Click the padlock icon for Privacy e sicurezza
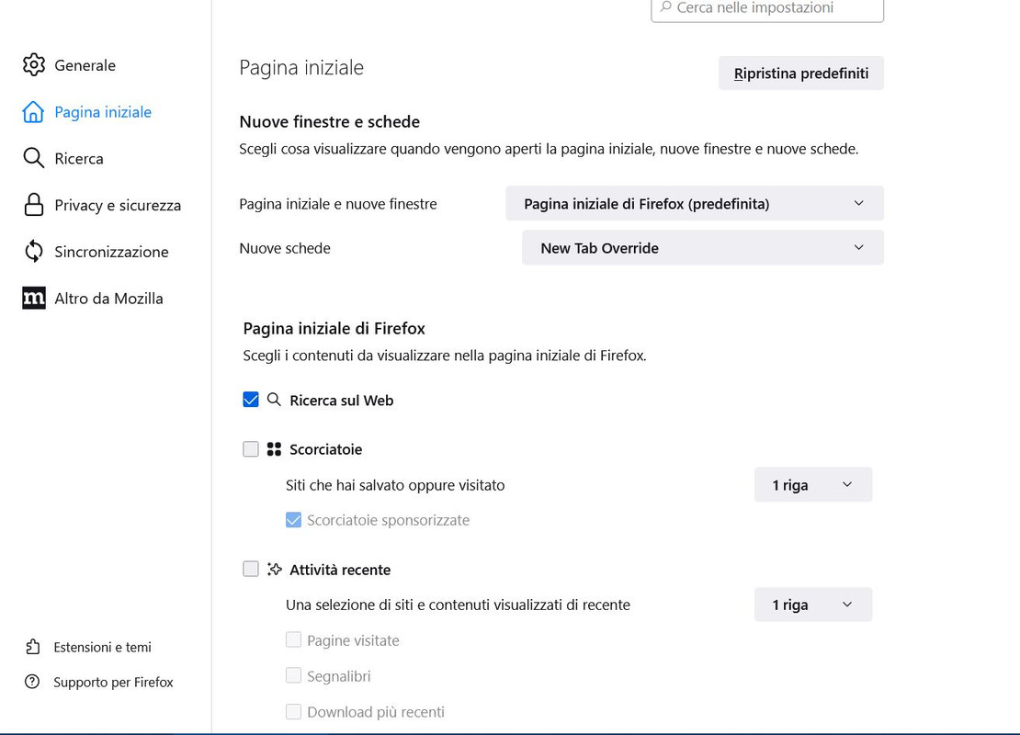 tap(33, 205)
